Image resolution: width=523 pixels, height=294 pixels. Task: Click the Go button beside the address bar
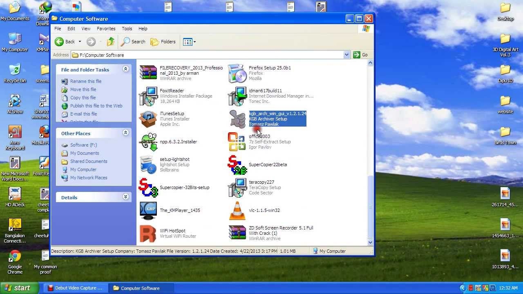coord(360,55)
